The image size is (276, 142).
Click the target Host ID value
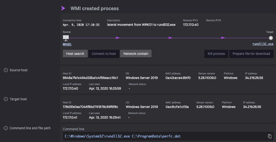click(90, 107)
